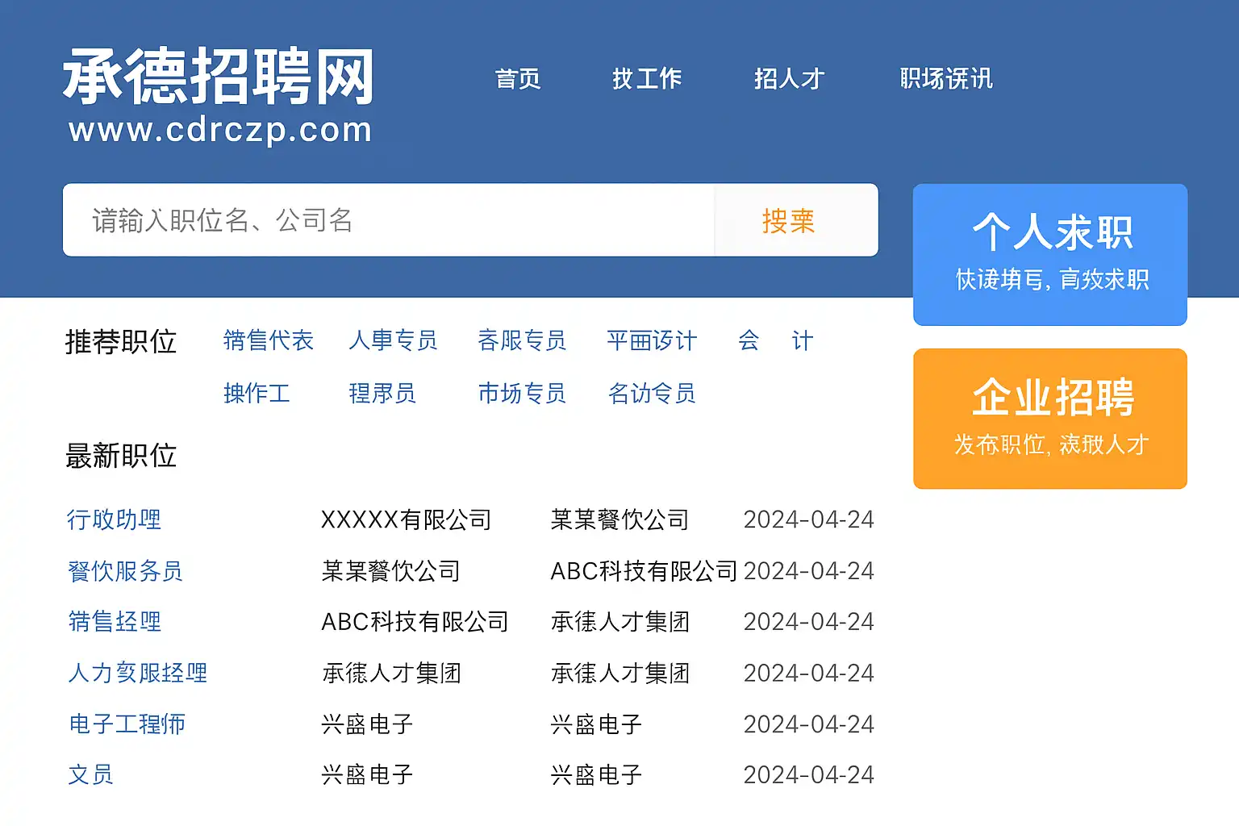View the 人力资源经理 job listing
The image size is (1239, 826).
click(x=137, y=673)
